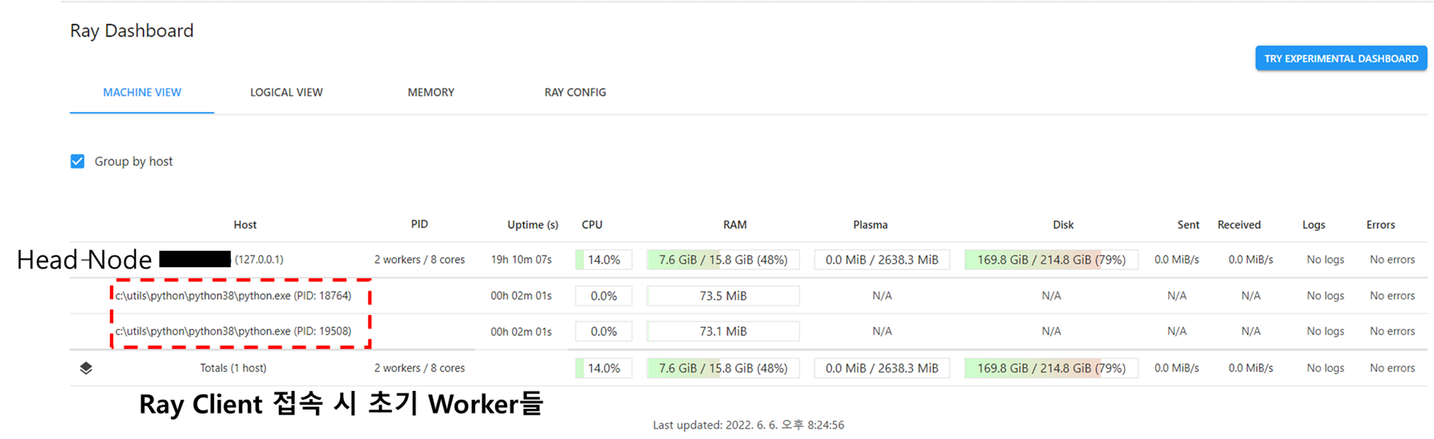Click the Sent column header
The width and height of the screenshot is (1434, 439).
(1188, 225)
